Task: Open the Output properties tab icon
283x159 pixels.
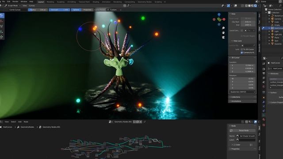Action: (x=264, y=73)
